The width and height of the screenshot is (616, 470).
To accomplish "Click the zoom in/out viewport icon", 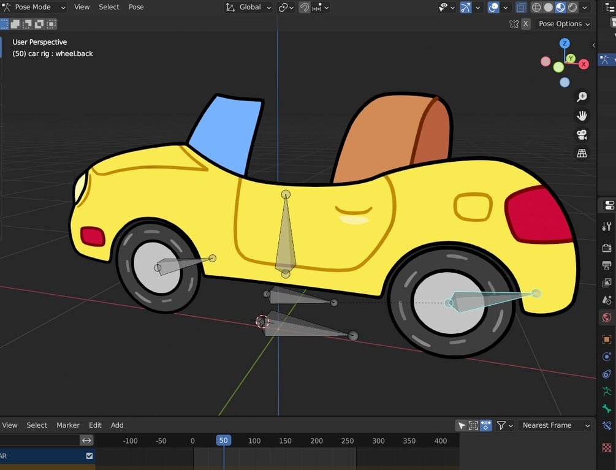I will tap(582, 97).
